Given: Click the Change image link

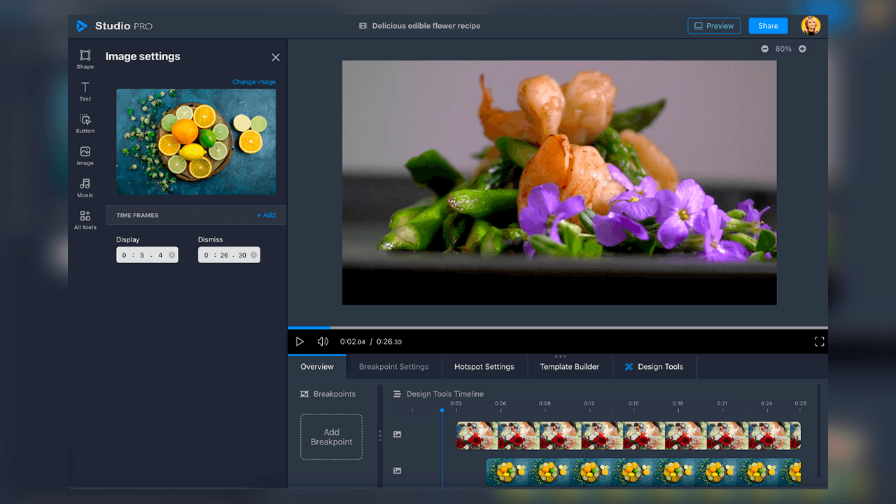Looking at the screenshot, I should [254, 82].
